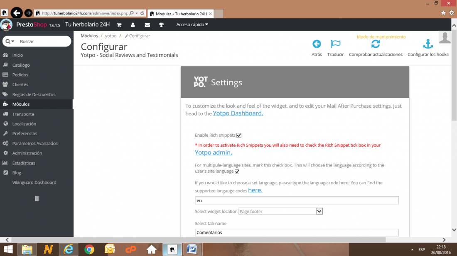
Task: Click the Windows Start button
Action: point(8,249)
